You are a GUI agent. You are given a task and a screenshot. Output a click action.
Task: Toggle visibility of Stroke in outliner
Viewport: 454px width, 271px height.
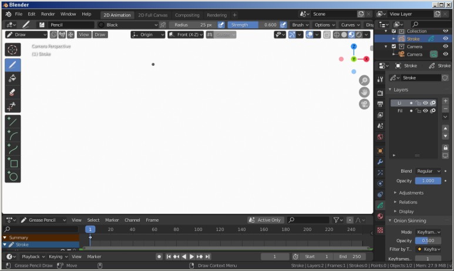[x=445, y=39]
